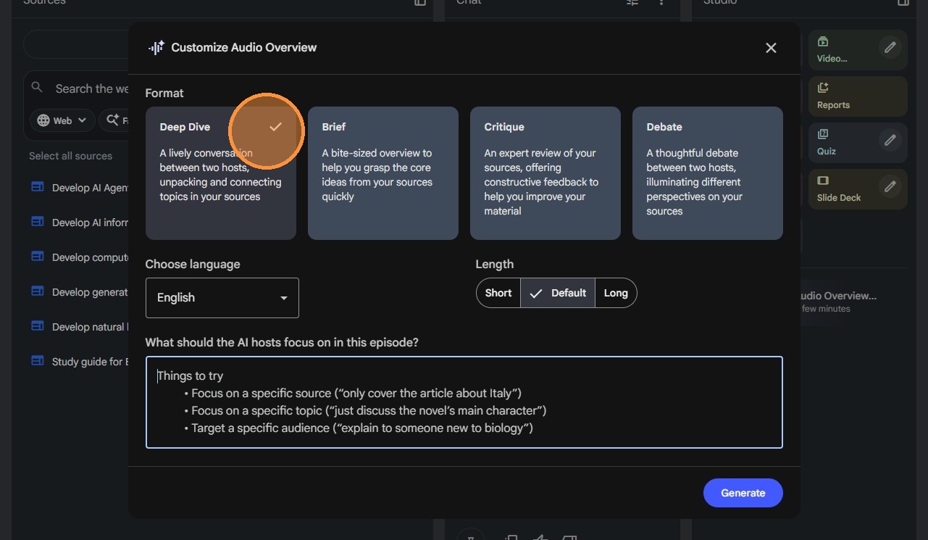Viewport: 928px width, 540px height.
Task: Open the Choose language dropdown
Action: (x=222, y=298)
